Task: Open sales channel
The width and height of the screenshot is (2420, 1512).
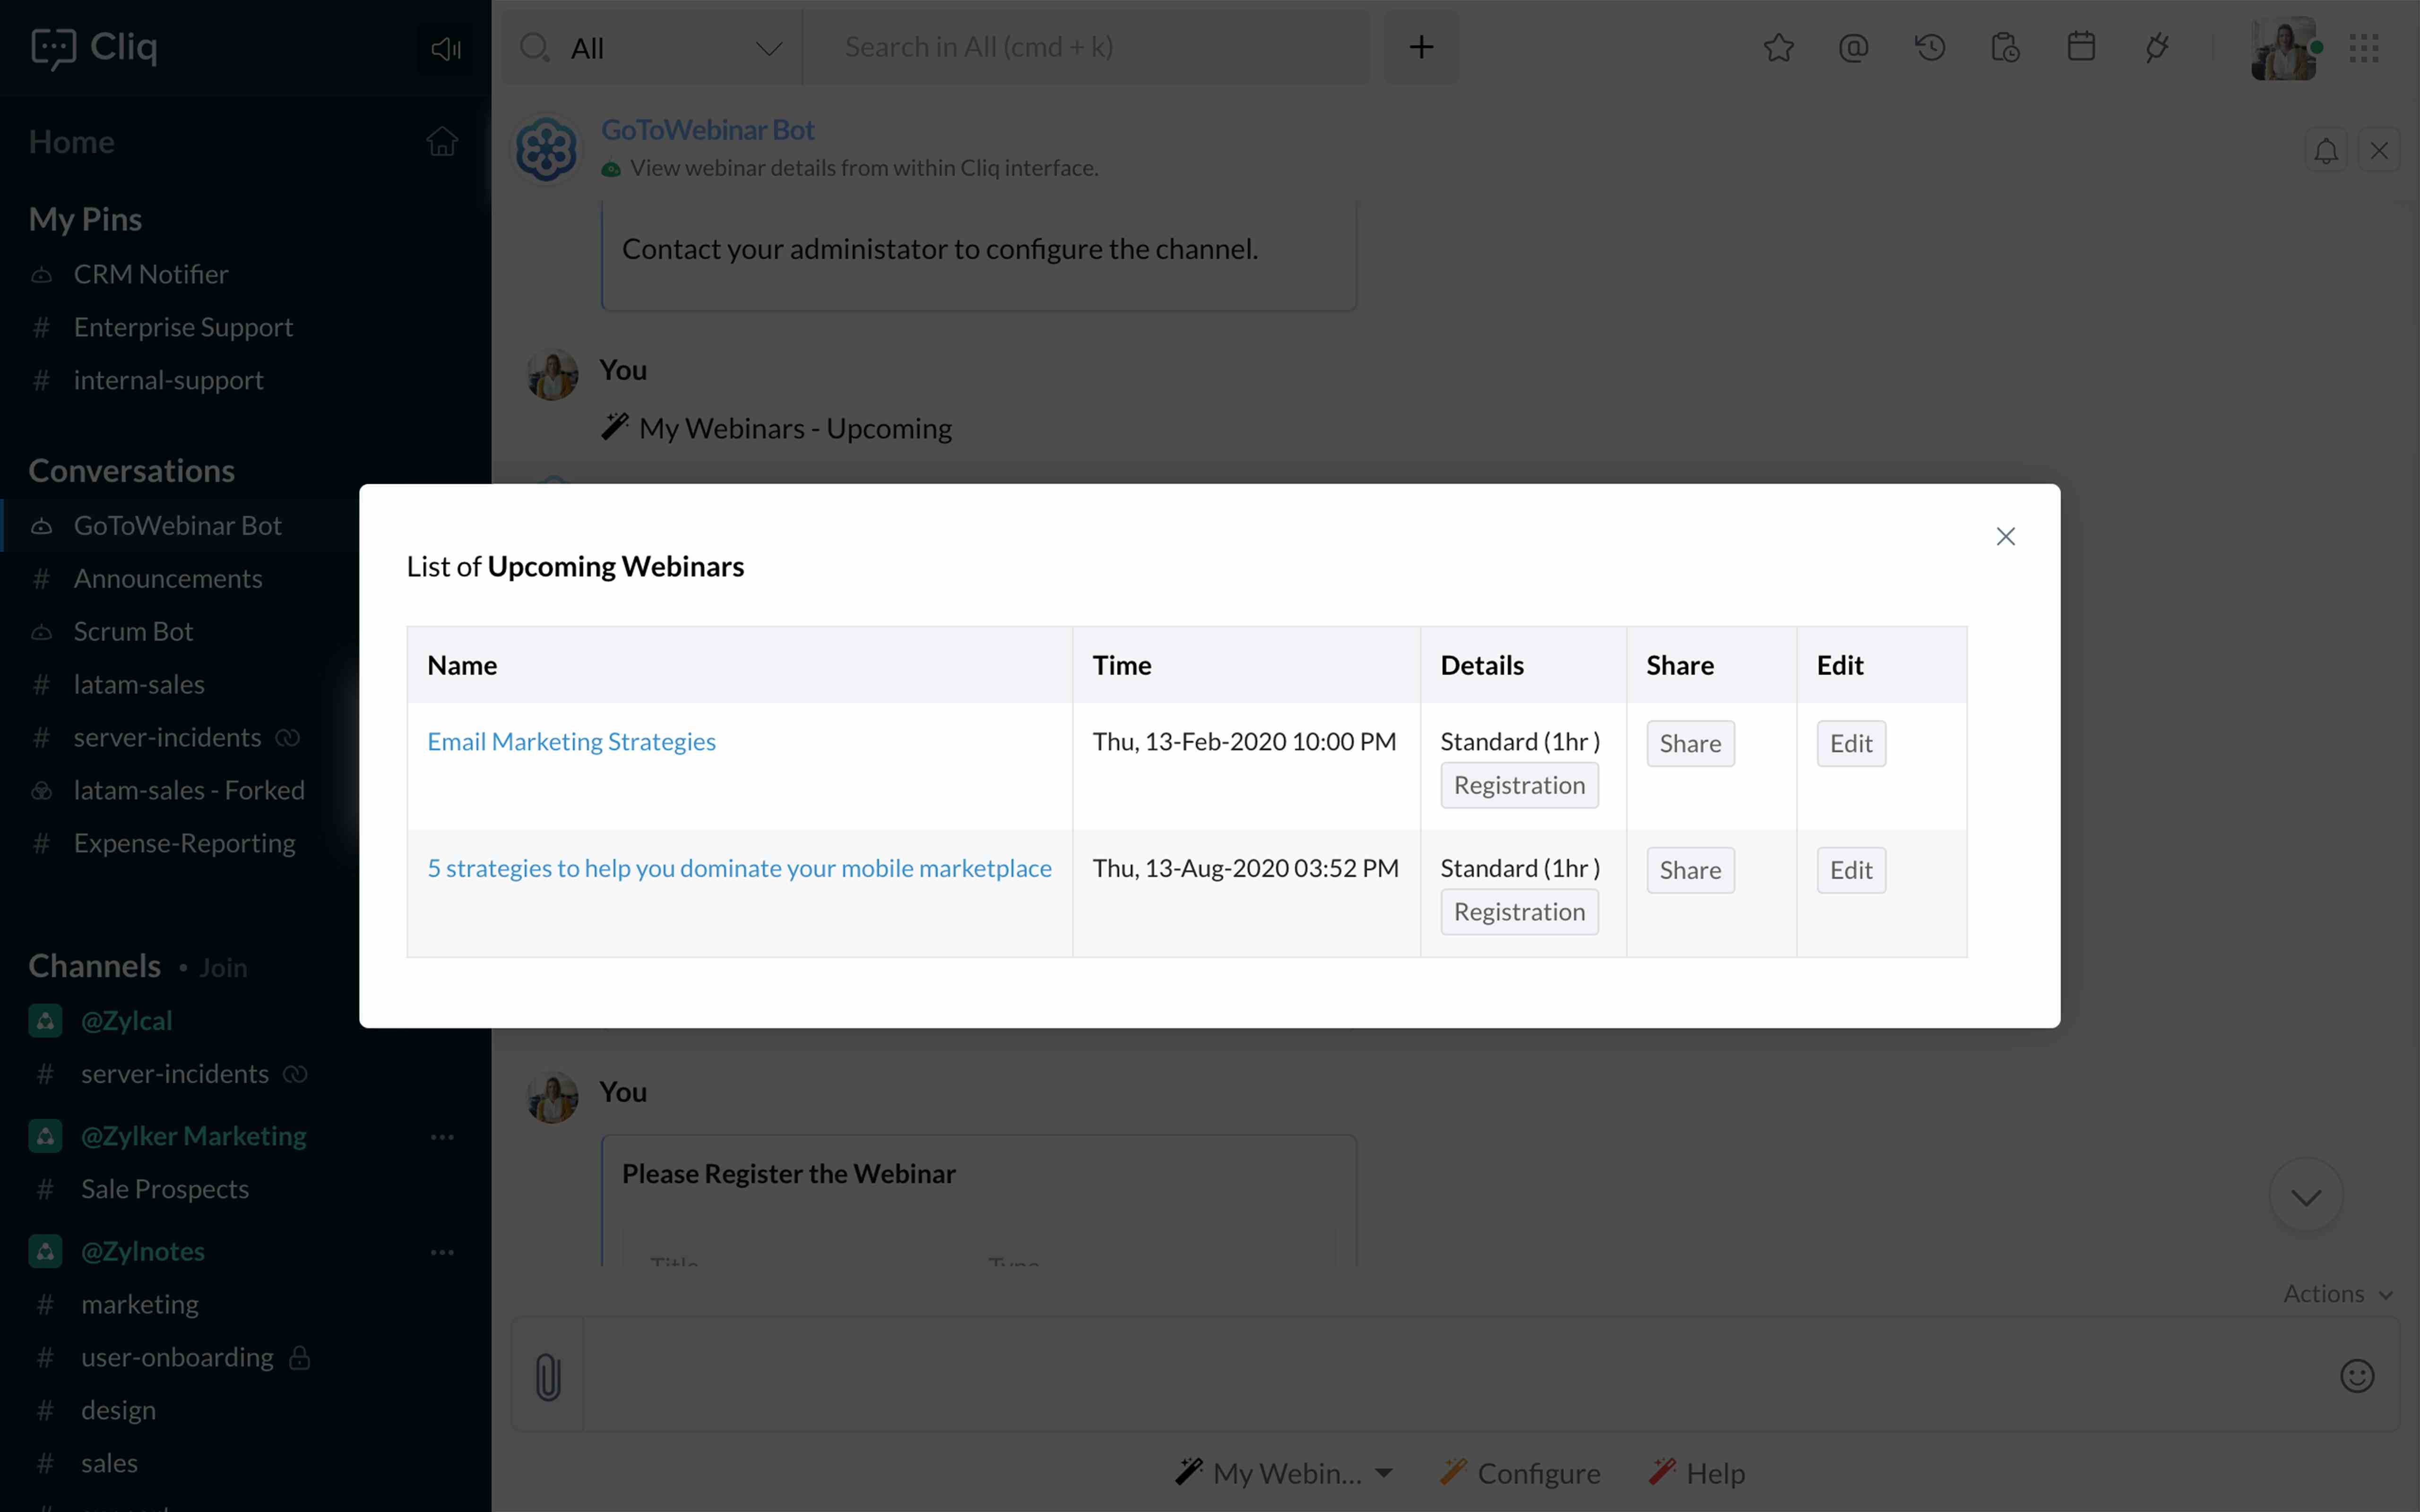Action: coord(109,1463)
